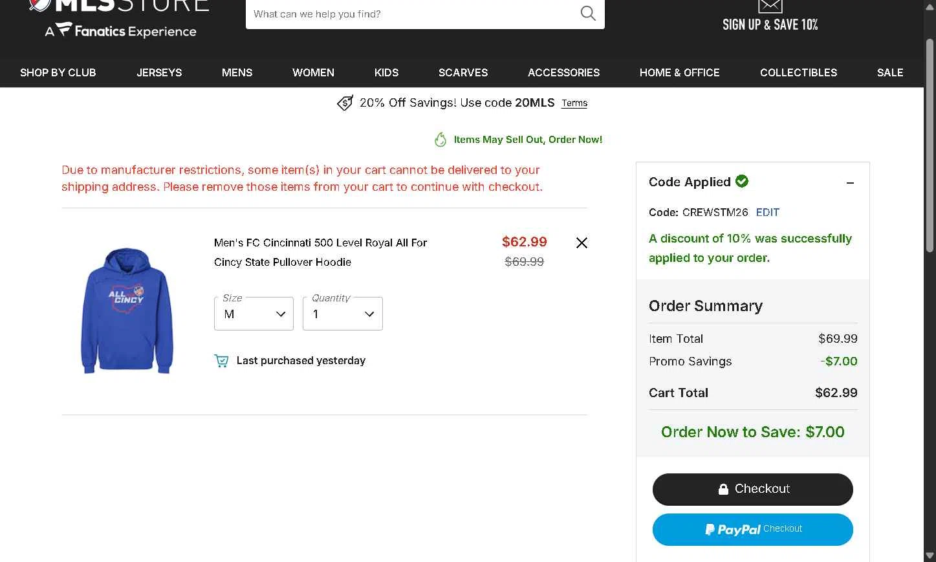Click the MLS Store logo
The image size is (936, 562).
(x=119, y=6)
